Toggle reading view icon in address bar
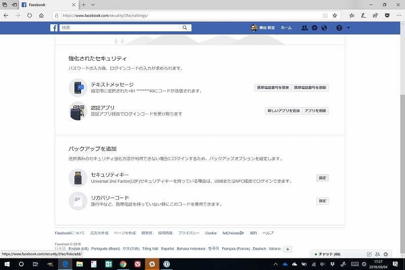Image resolution: width=405 pixels, height=270 pixels. 325,16
